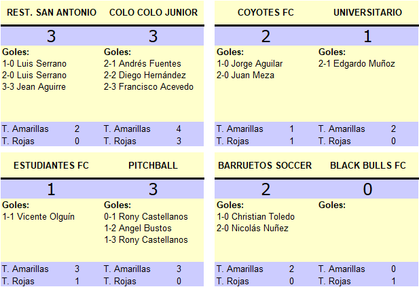419x287 pixels.
Task: Click goal entry 2-2 Diego Hernández
Action: click(145, 75)
